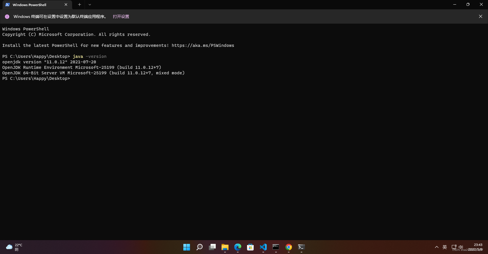488x254 pixels.
Task: Toggle the 英 input method indicator
Action: click(x=445, y=247)
